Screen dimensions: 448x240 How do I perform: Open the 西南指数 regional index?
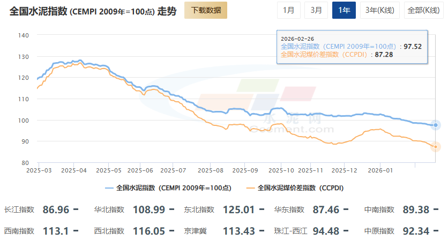coord(19,231)
